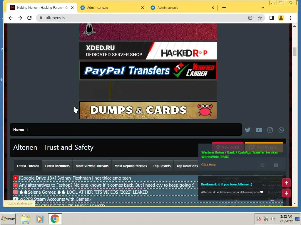The width and height of the screenshot is (301, 225).
Task: Open the forum's Twitter icon
Action: 248,130
